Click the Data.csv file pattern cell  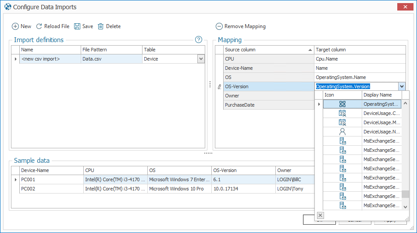111,59
